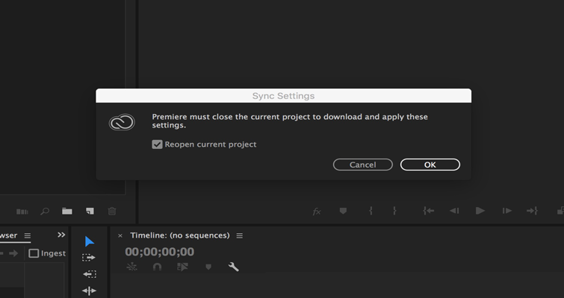
Task: Toggle Linked Selection in timeline
Action: (x=183, y=267)
